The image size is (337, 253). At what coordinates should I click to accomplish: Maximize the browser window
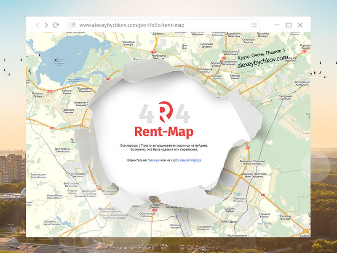(289, 25)
